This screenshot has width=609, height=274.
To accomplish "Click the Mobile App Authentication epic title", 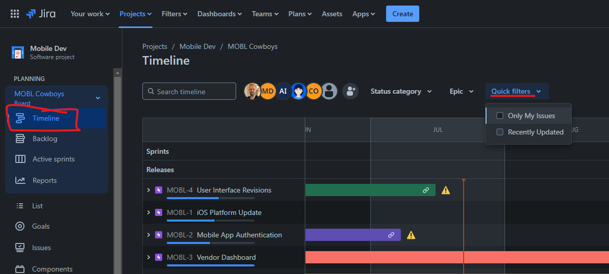I will [239, 235].
